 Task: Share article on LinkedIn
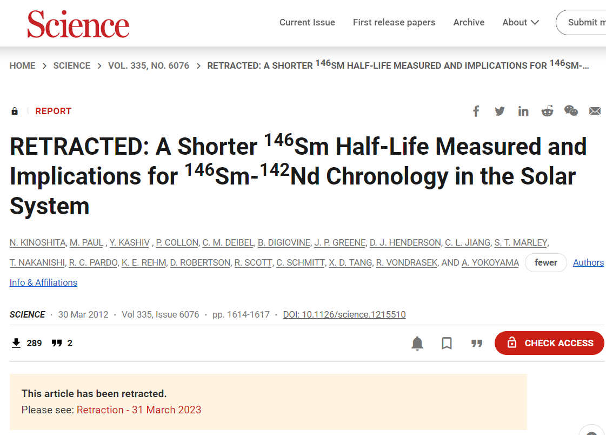[523, 111]
